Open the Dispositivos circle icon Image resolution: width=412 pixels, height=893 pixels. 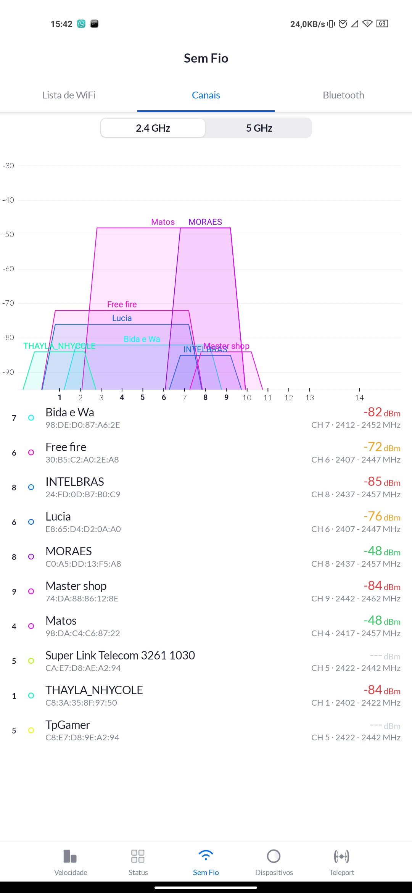[274, 856]
